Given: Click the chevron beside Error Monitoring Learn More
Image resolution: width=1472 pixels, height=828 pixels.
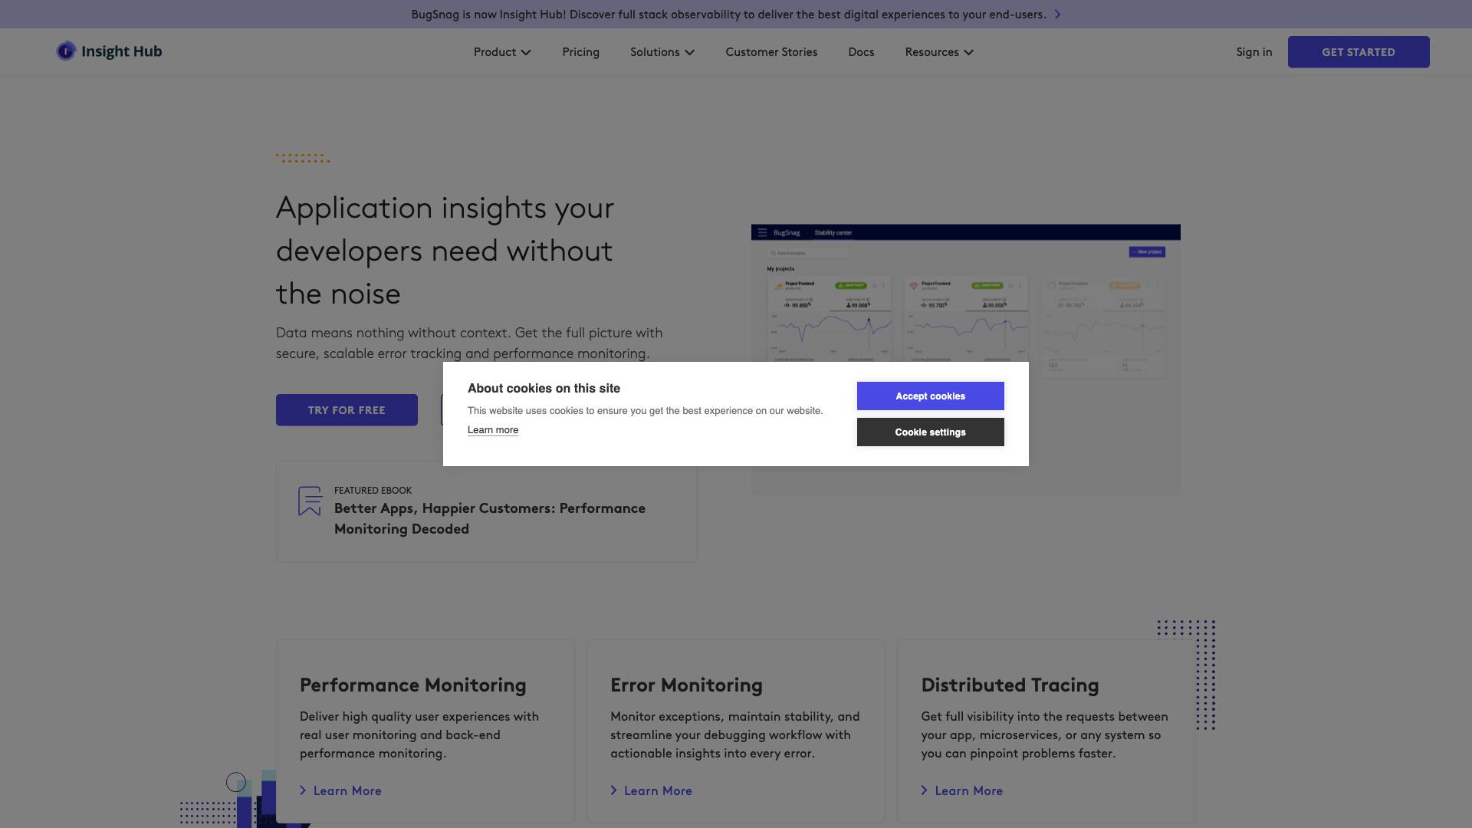Looking at the screenshot, I should 613,790.
